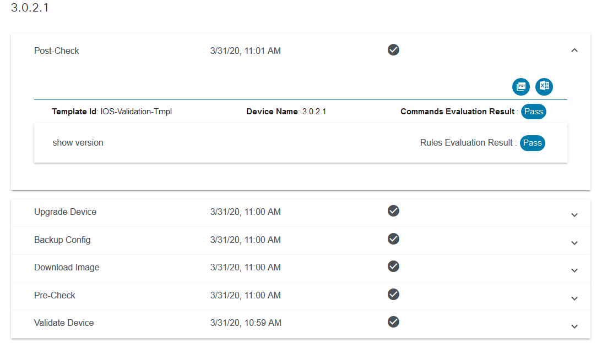Expand the Validate Device chevron
Viewport: 602px width, 355px height.
[574, 326]
